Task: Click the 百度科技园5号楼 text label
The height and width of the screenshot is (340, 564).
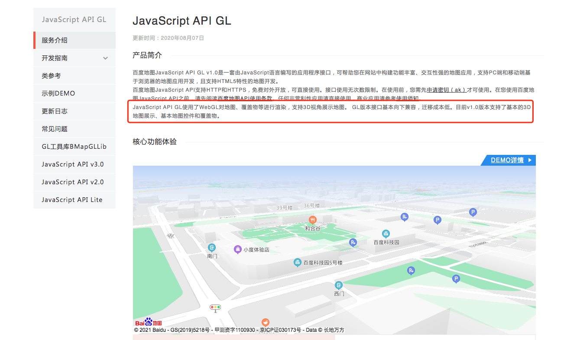Action: coord(323,263)
